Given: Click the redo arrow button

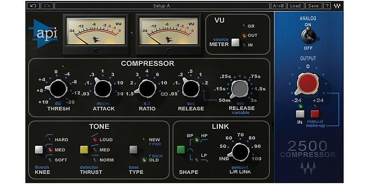Looking at the screenshot, I should point(47,6).
